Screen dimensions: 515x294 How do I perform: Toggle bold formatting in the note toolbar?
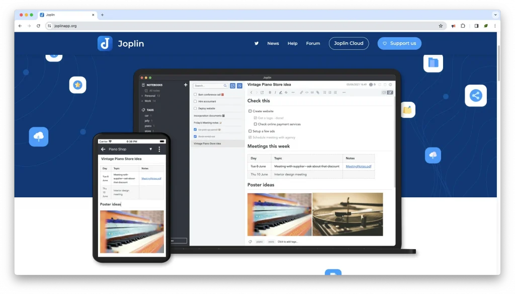pos(270,93)
